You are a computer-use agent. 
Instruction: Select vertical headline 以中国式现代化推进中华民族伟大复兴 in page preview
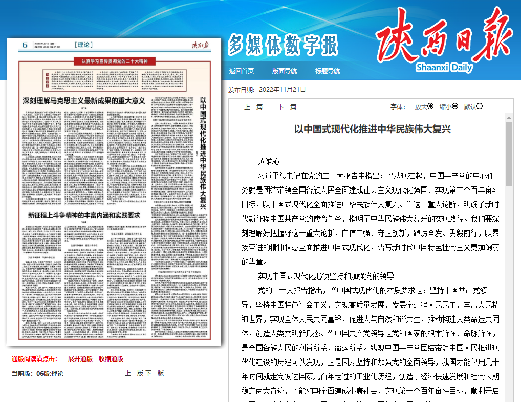pos(203,153)
